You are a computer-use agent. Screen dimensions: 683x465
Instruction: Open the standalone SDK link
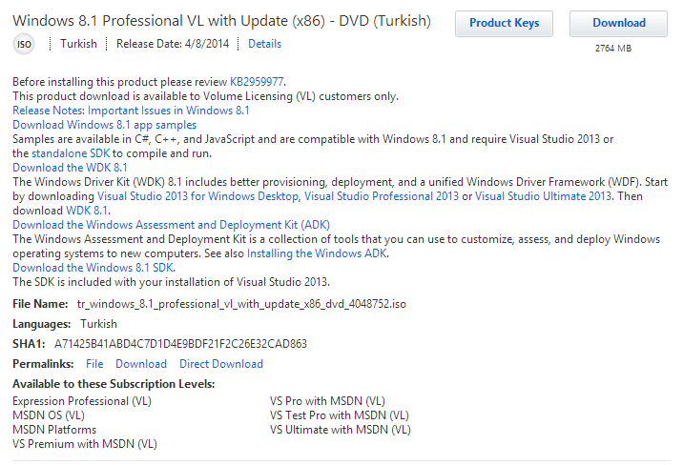(x=71, y=153)
